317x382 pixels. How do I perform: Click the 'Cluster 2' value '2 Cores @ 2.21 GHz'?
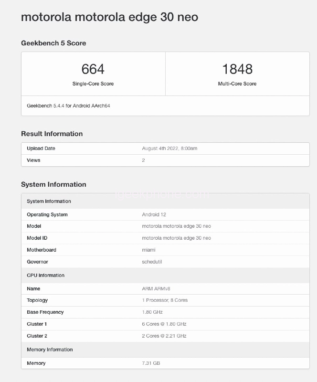[164, 336]
